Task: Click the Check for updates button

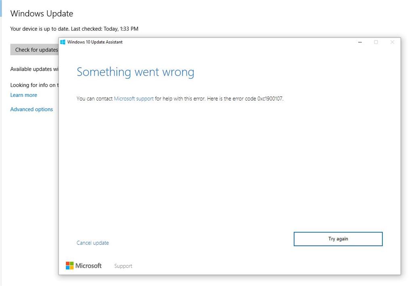Action: click(x=35, y=50)
